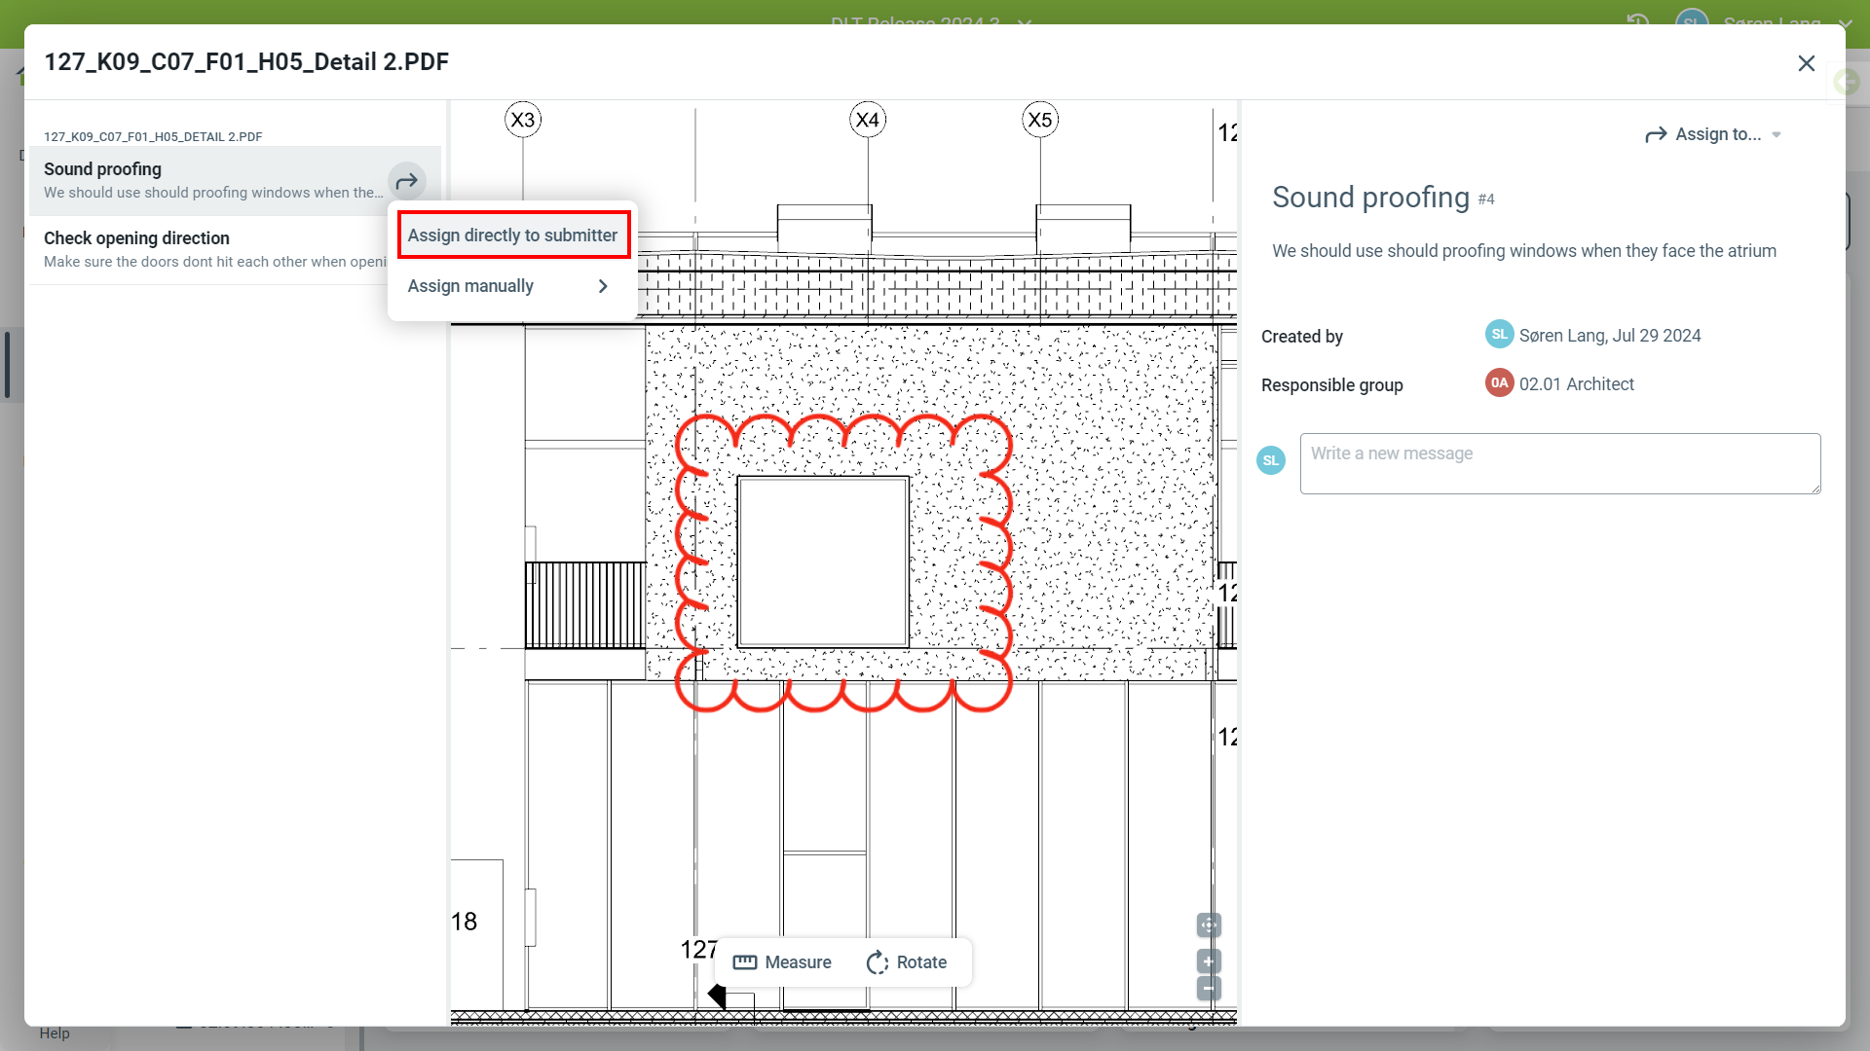Click the X5 grid bubble on drawing

point(1040,120)
